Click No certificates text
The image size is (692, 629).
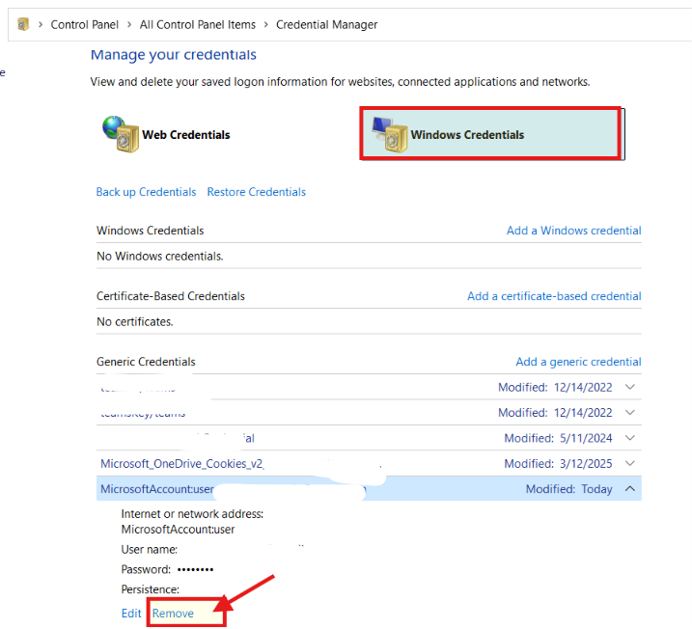tap(134, 322)
